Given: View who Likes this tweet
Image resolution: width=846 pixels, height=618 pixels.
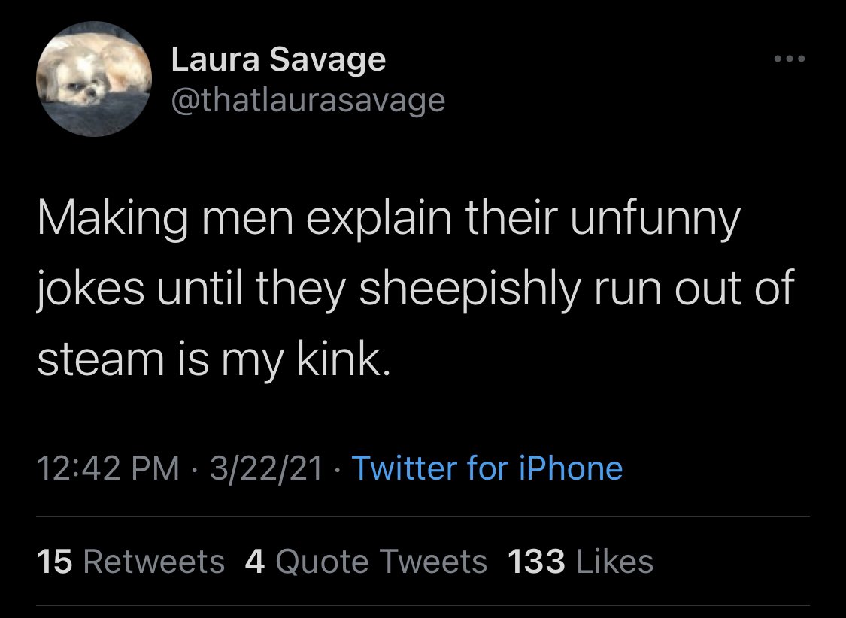Looking at the screenshot, I should (581, 562).
